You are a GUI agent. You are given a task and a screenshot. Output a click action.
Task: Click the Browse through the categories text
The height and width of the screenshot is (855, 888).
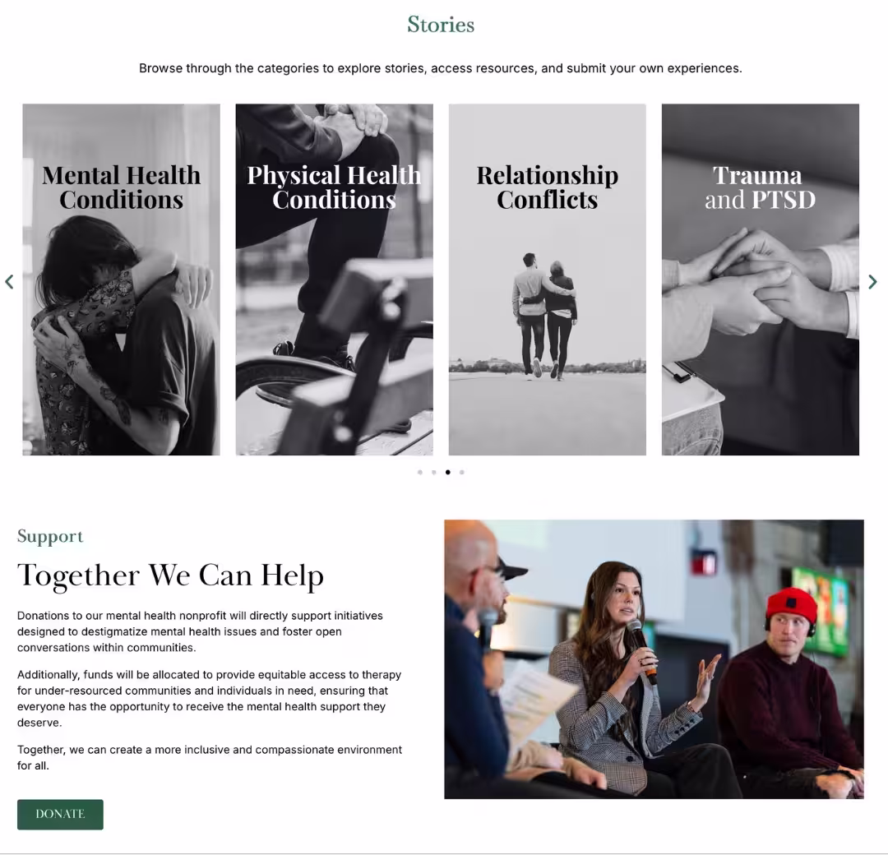[441, 68]
